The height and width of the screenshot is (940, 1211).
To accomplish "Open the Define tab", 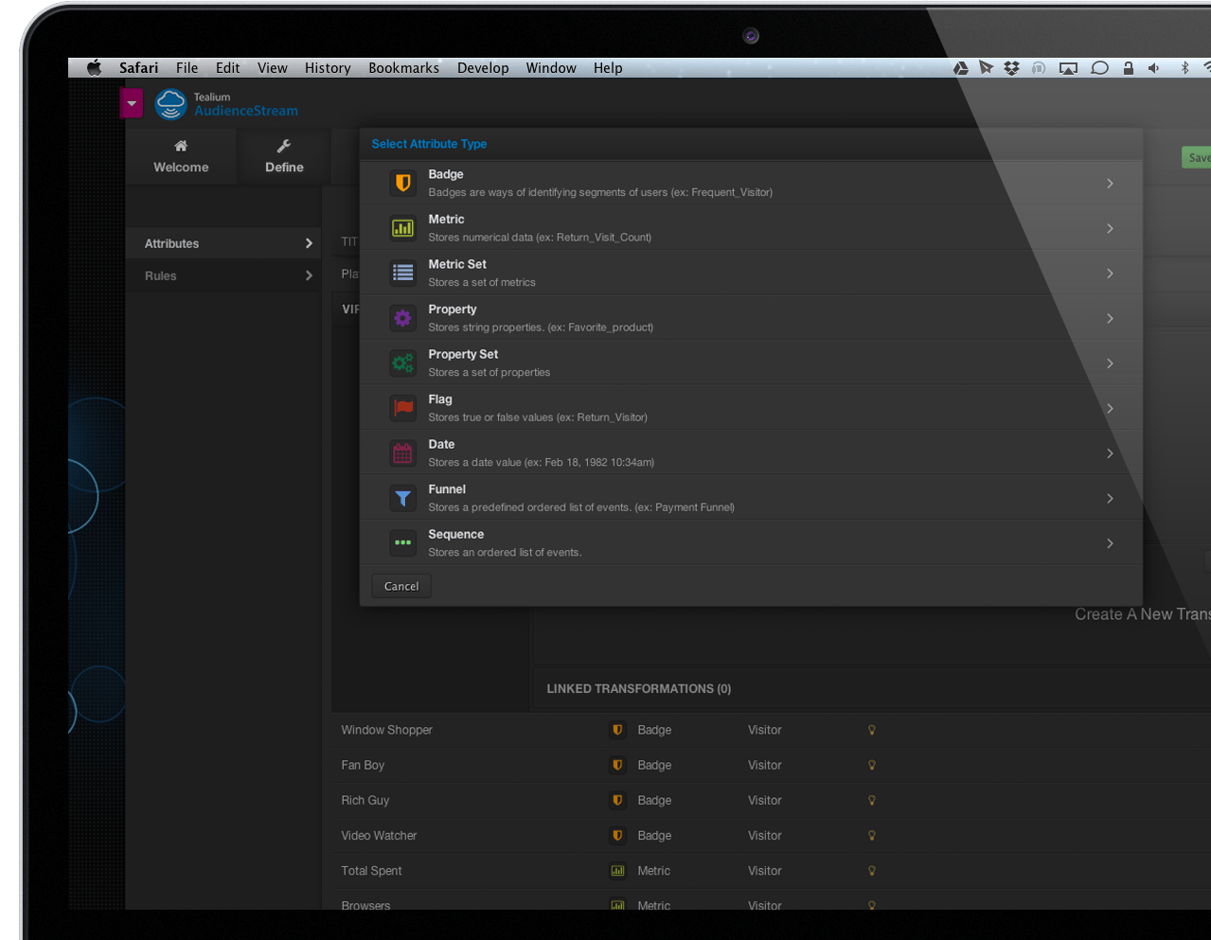I will (284, 156).
